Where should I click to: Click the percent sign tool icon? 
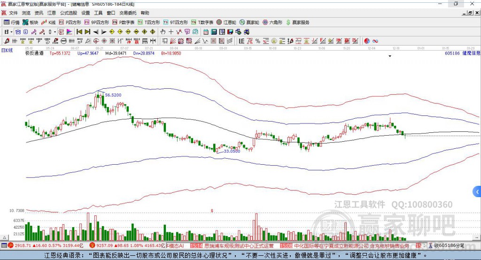(258, 41)
